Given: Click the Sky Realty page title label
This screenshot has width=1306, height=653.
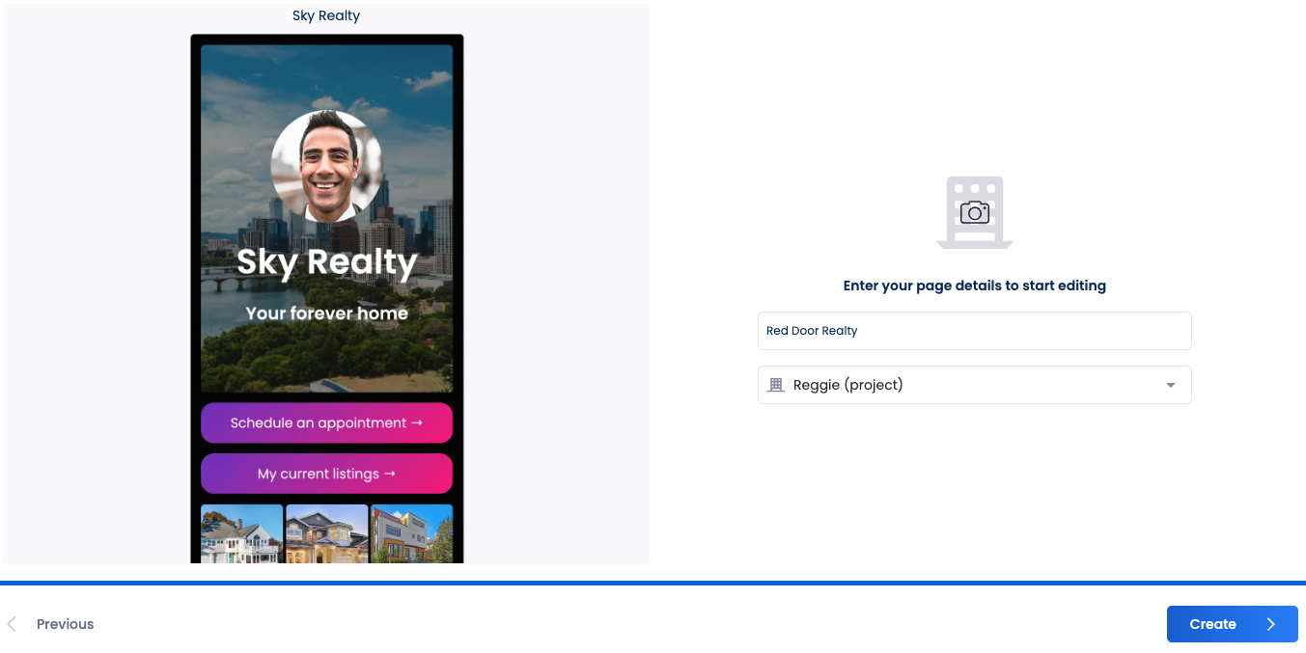Looking at the screenshot, I should click(x=325, y=14).
